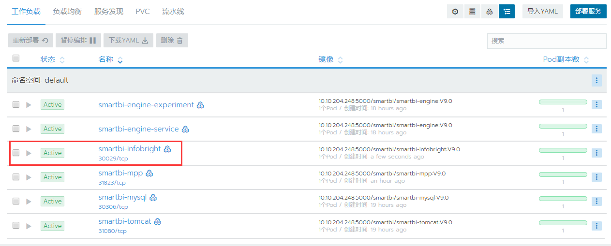Viewport: 611px width, 246px height.
Task: Switch to the 服务发现 tab
Action: point(109,12)
